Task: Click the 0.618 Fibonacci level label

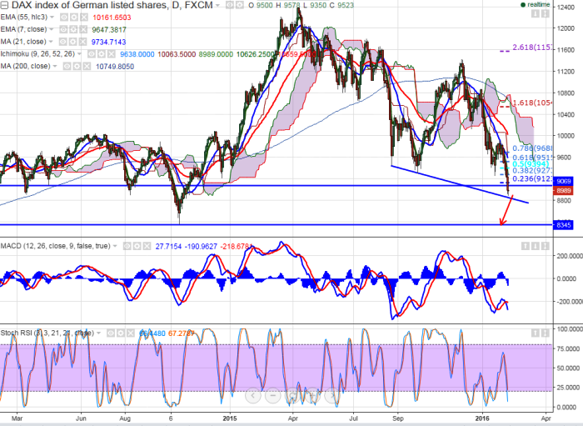Action: click(x=532, y=158)
